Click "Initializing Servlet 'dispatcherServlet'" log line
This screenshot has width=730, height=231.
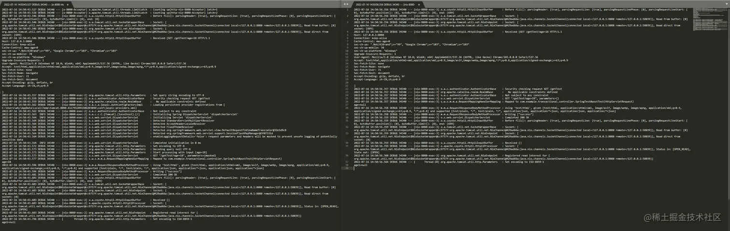pyautogui.click(x=107, y=118)
